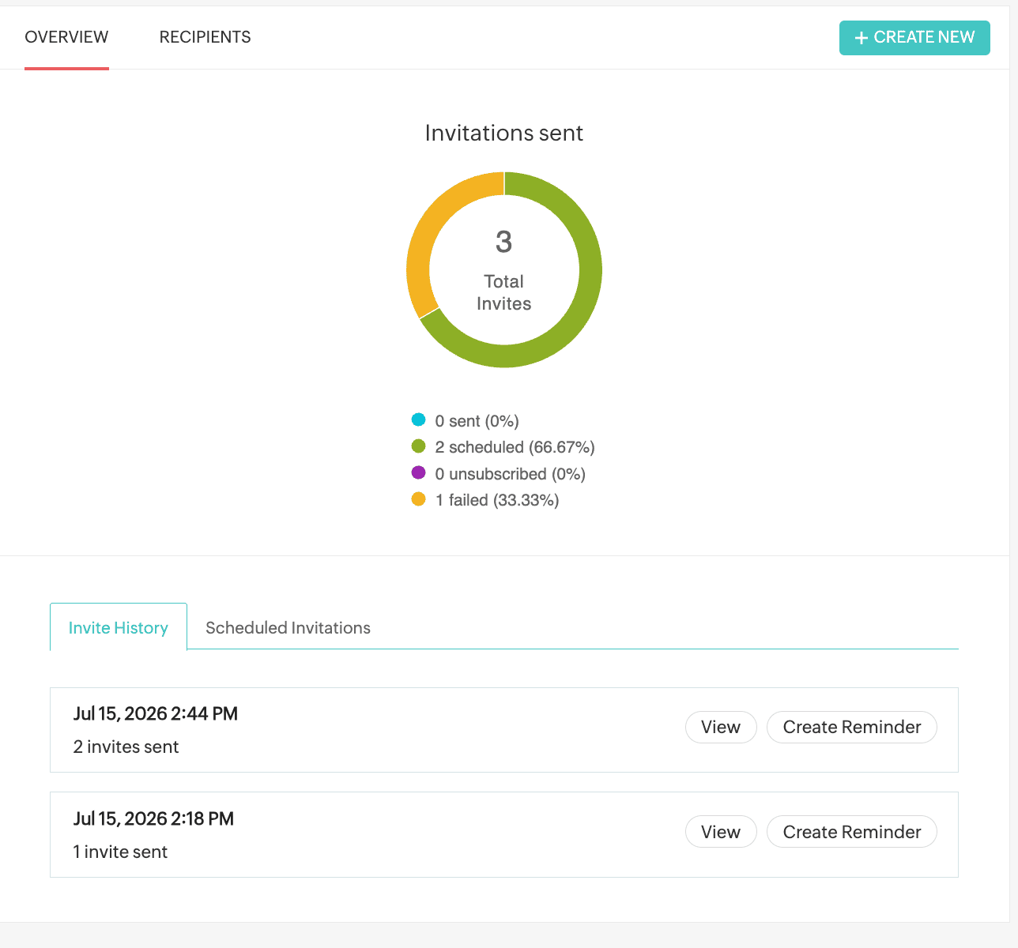The width and height of the screenshot is (1018, 948).
Task: Click the cyan sent legend dot
Action: click(x=419, y=420)
